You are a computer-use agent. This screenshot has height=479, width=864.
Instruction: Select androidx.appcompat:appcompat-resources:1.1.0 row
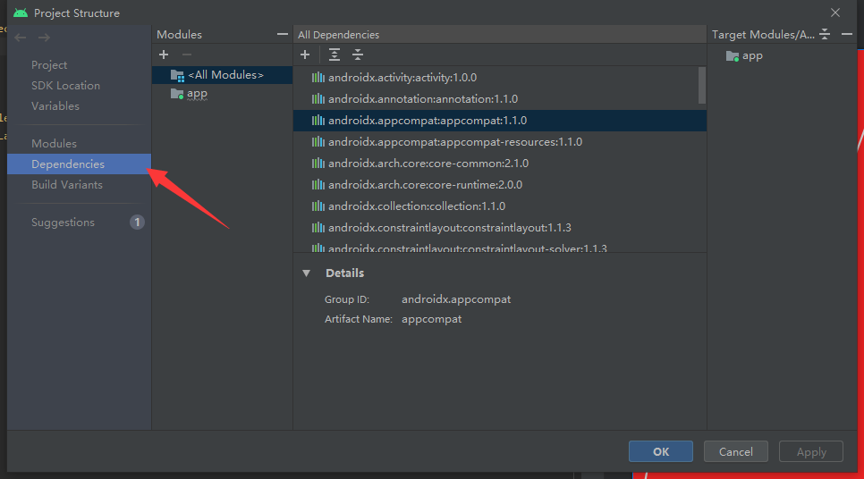[500, 142]
